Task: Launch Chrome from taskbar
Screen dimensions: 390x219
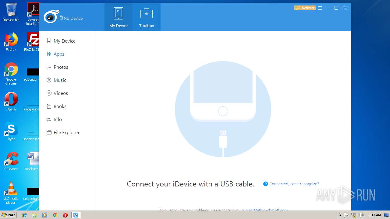Action: coord(55,215)
